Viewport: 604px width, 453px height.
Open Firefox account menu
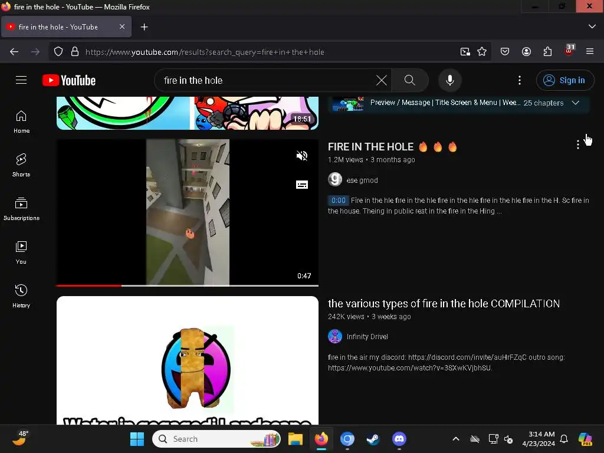tap(526, 52)
